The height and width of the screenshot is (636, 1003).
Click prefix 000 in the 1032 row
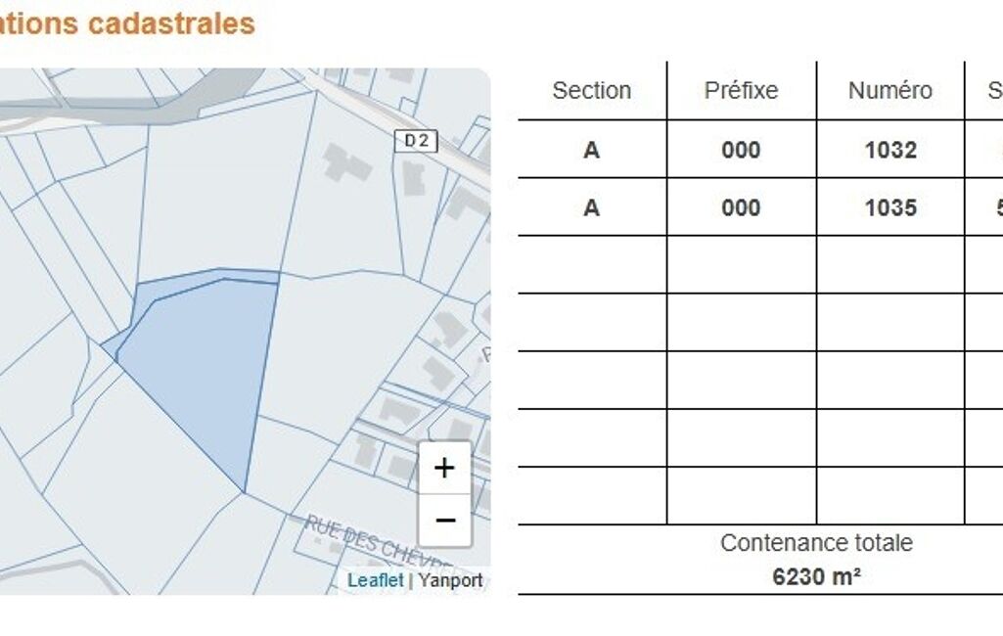(x=741, y=150)
